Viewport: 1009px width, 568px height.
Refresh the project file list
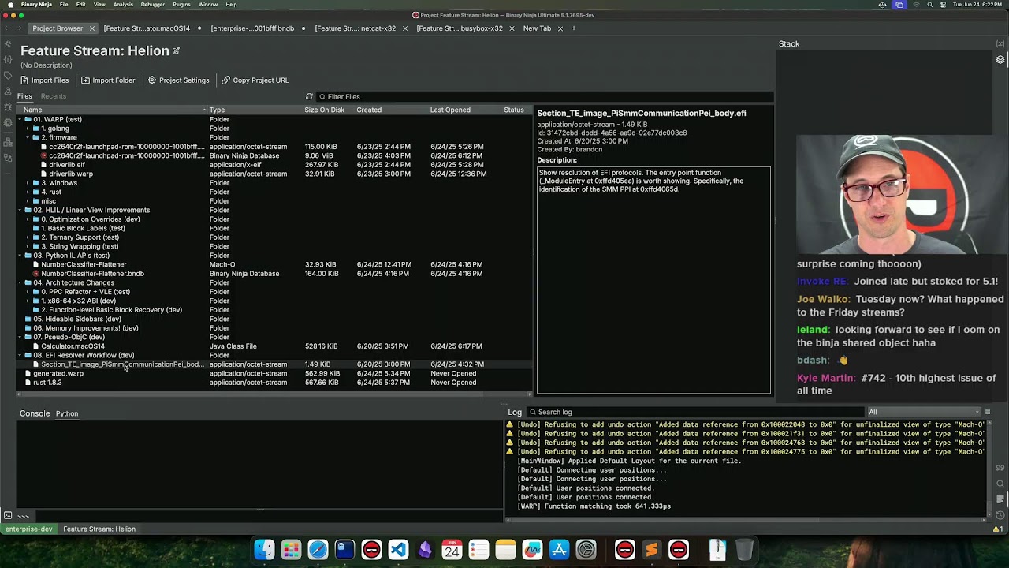click(309, 96)
